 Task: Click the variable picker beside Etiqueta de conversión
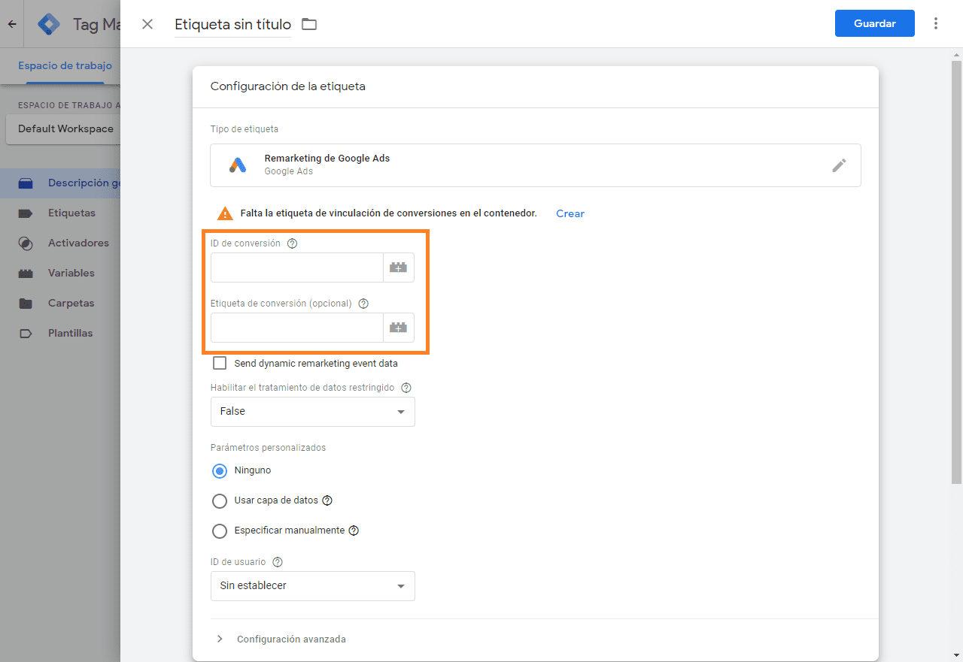399,327
